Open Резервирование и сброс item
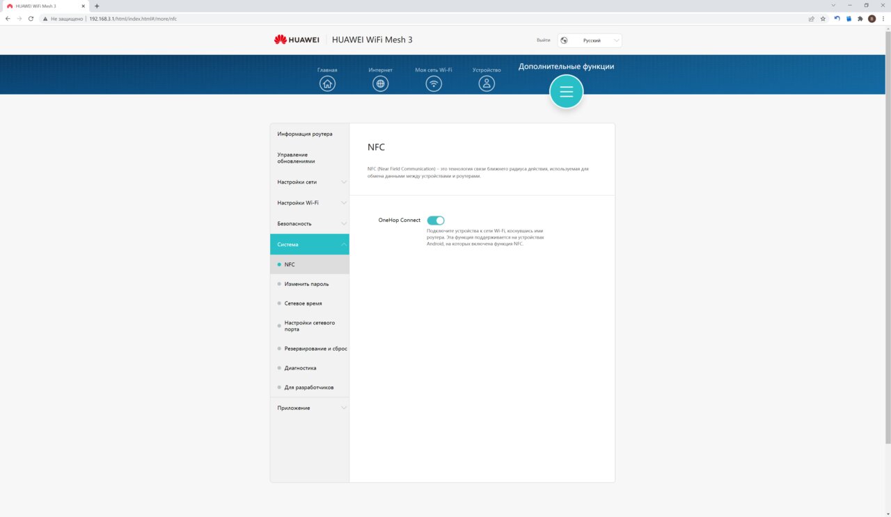This screenshot has height=517, width=891. (x=310, y=349)
